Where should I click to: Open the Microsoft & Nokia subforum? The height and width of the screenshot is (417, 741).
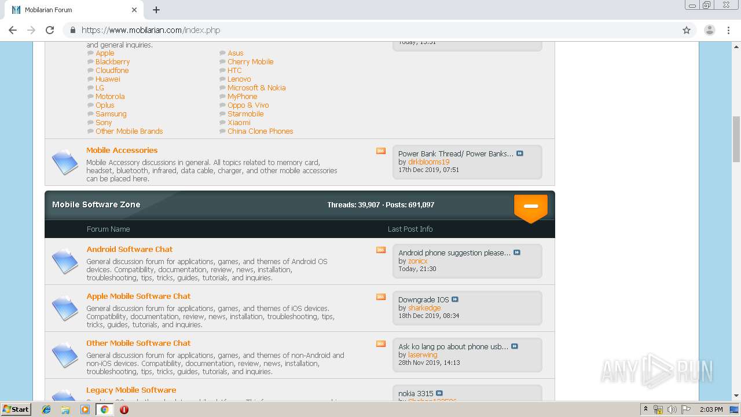point(256,87)
